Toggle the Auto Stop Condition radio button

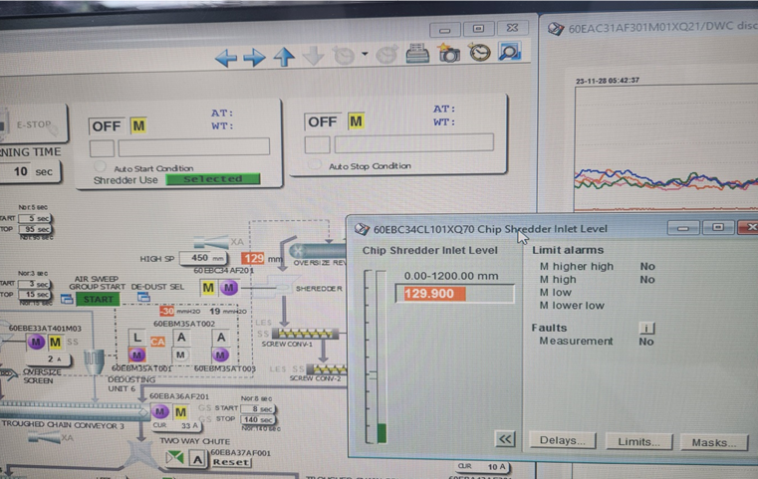coord(317,165)
